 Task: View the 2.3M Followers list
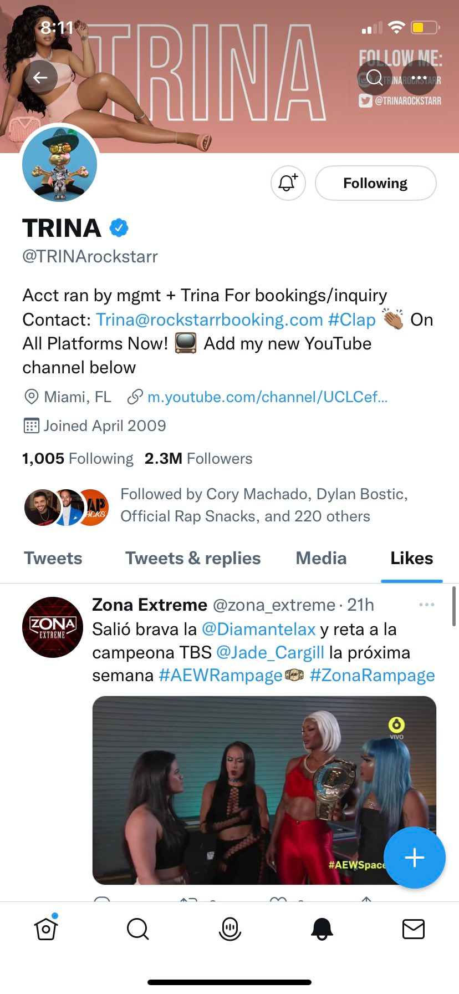click(x=198, y=459)
